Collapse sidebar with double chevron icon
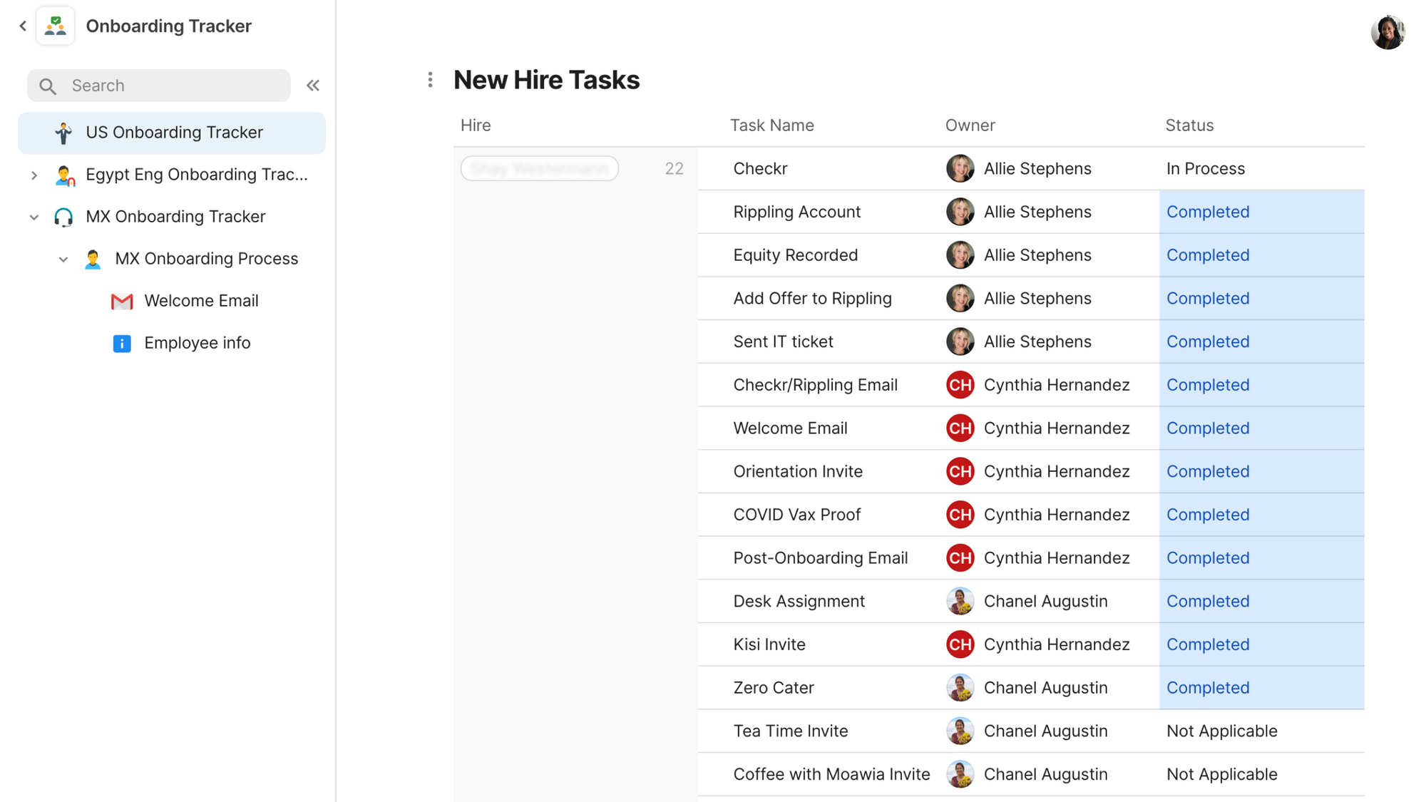1426x802 pixels. tap(313, 86)
